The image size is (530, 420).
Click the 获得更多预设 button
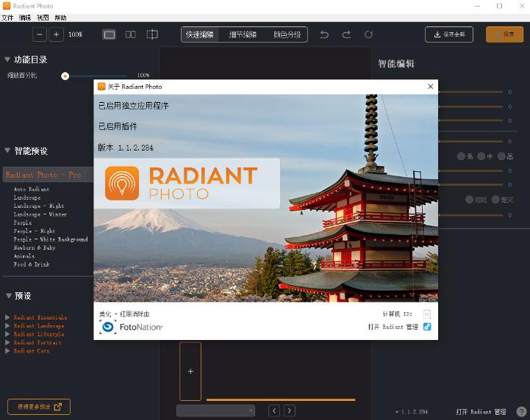(39, 407)
